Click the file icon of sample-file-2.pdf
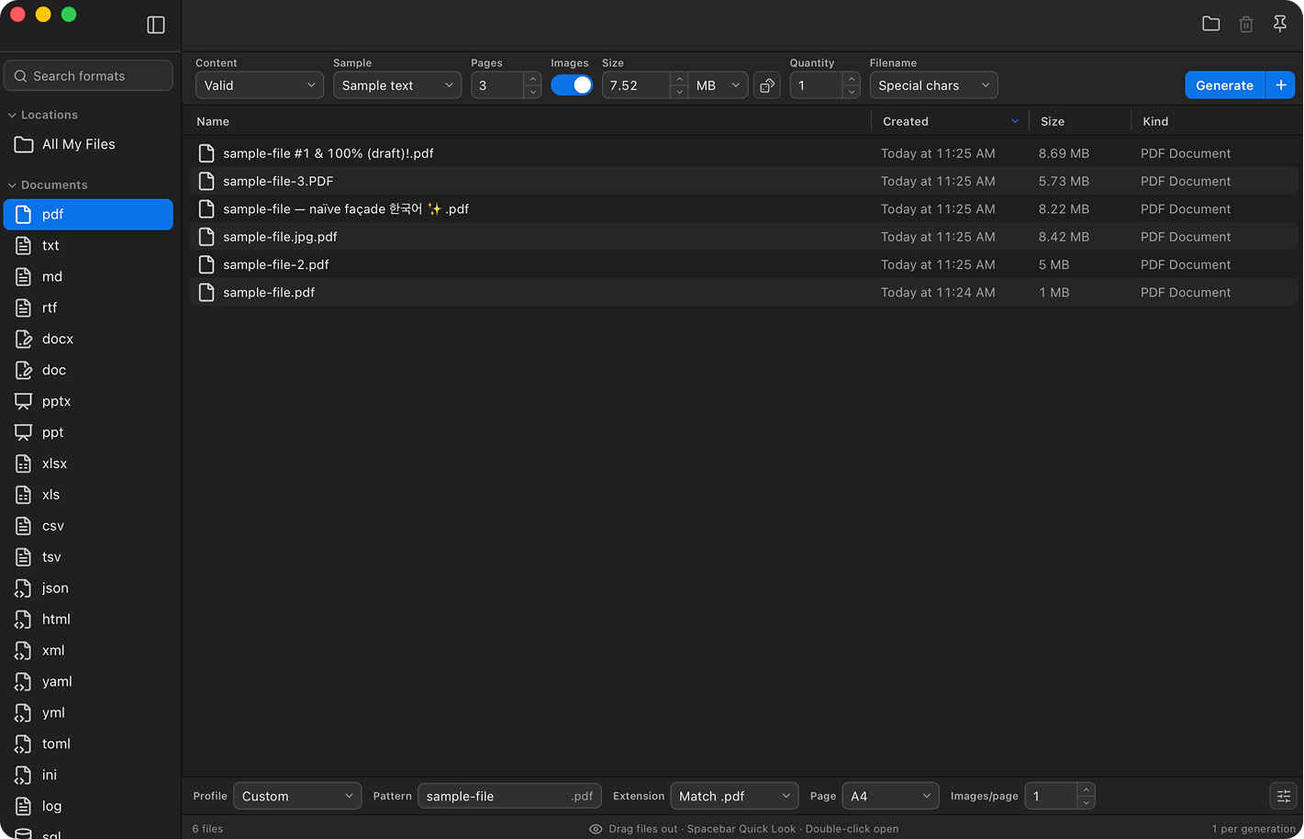Image resolution: width=1304 pixels, height=839 pixels. click(x=206, y=264)
